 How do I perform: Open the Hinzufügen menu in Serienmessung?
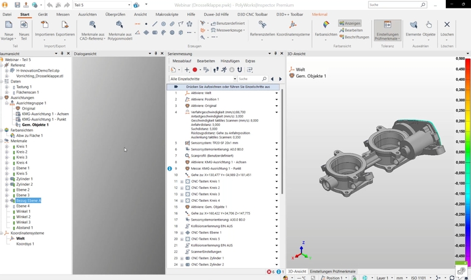(x=230, y=61)
